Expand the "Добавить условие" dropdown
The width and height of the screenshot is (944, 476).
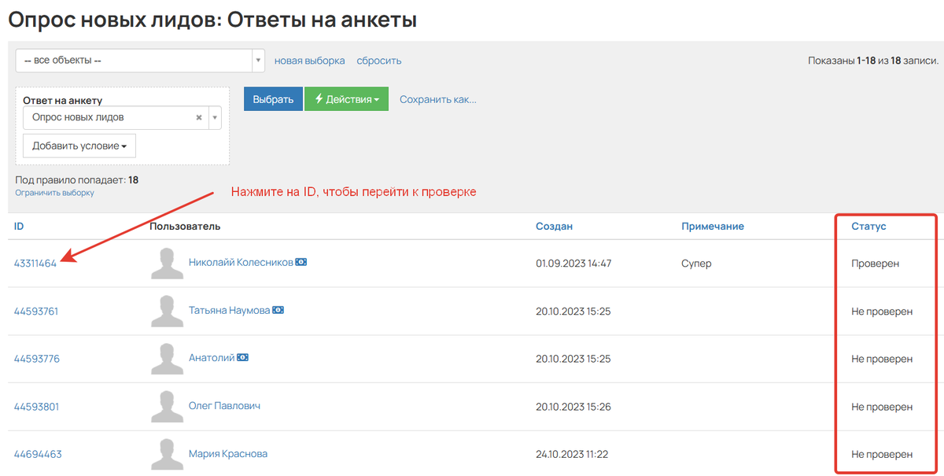point(79,146)
